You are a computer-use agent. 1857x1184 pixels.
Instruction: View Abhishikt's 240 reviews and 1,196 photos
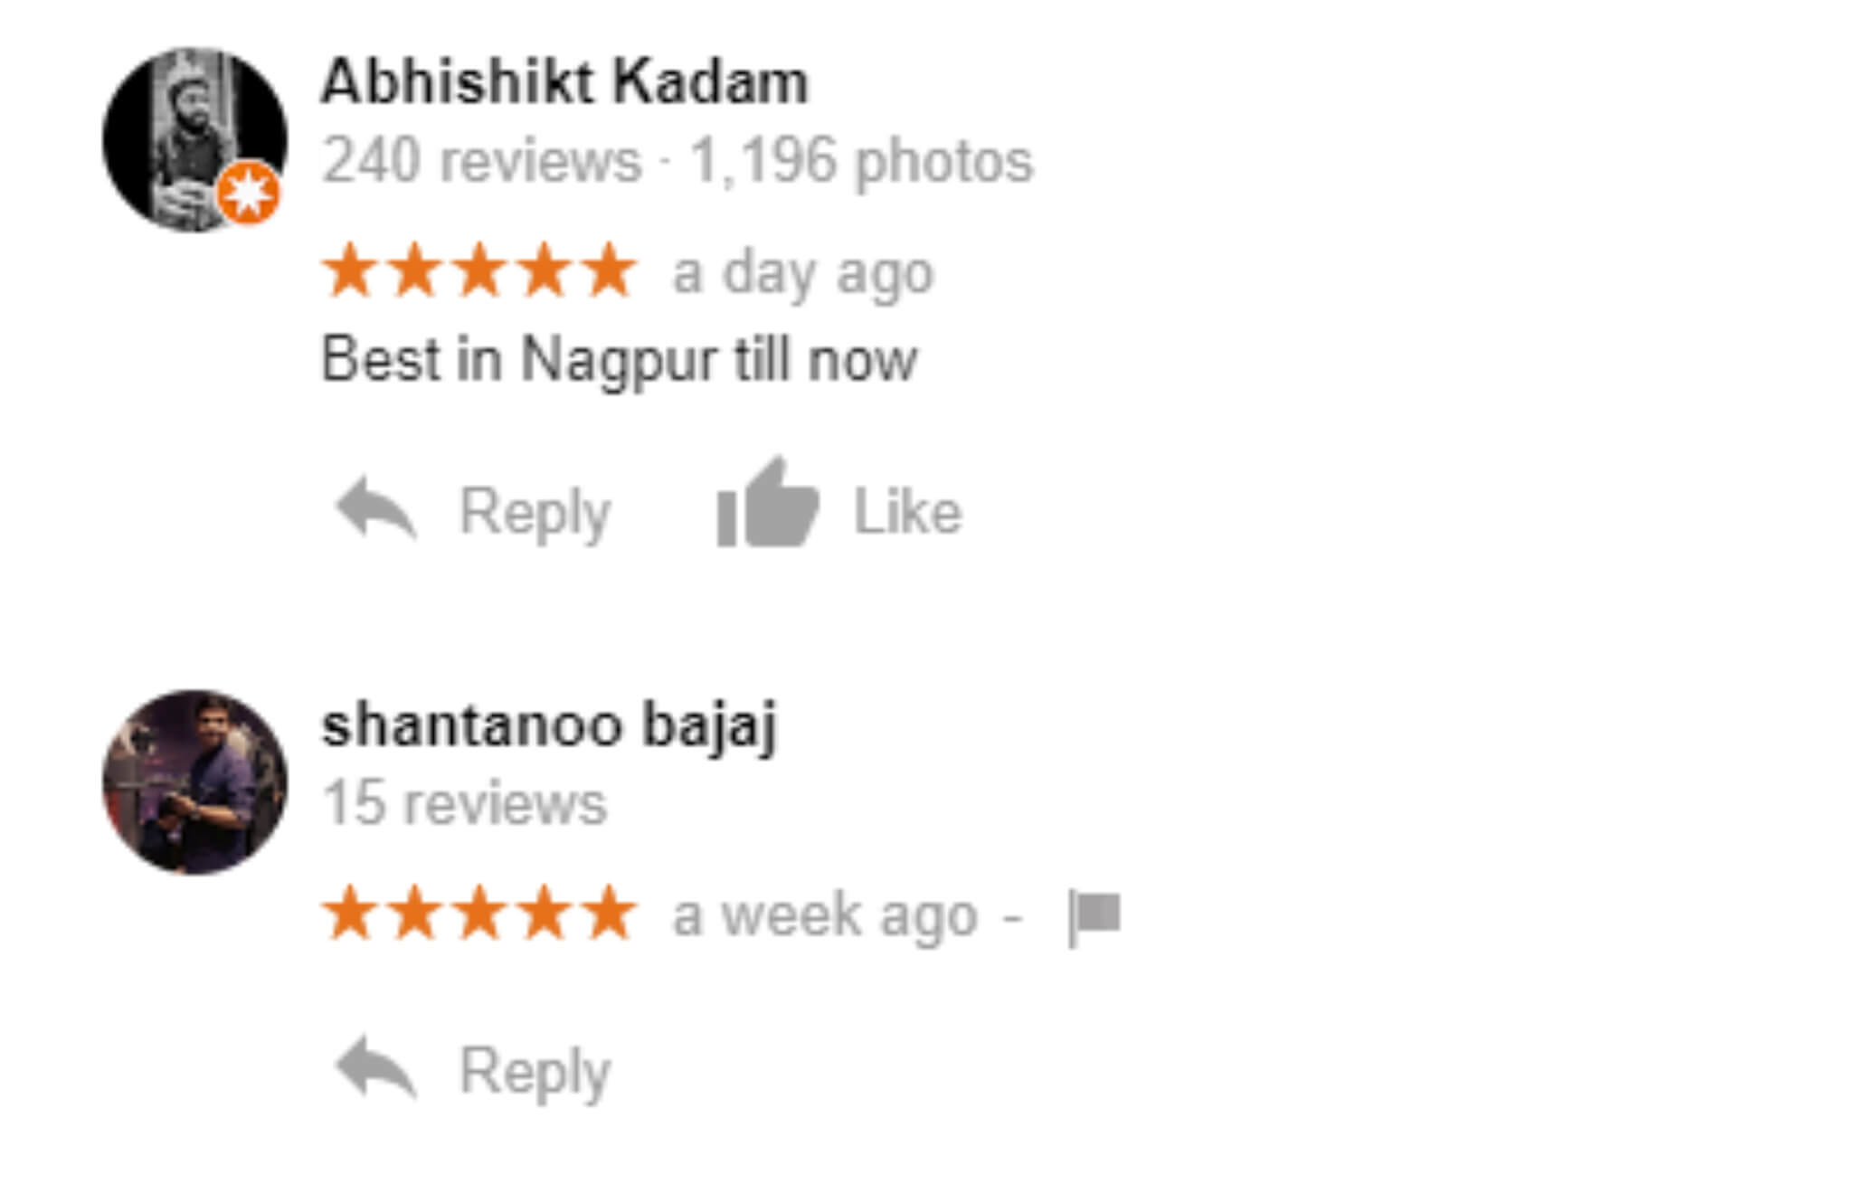(677, 161)
